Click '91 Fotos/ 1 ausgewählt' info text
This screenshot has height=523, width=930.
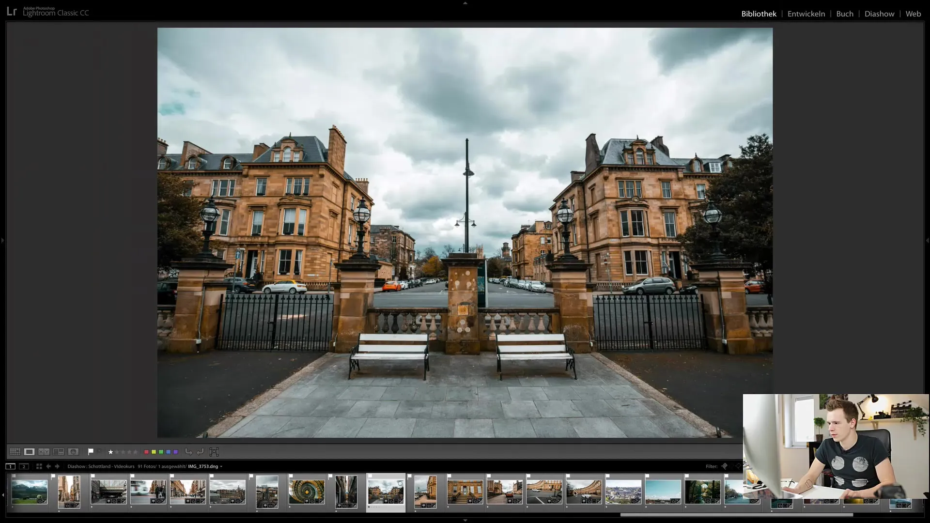click(x=162, y=466)
